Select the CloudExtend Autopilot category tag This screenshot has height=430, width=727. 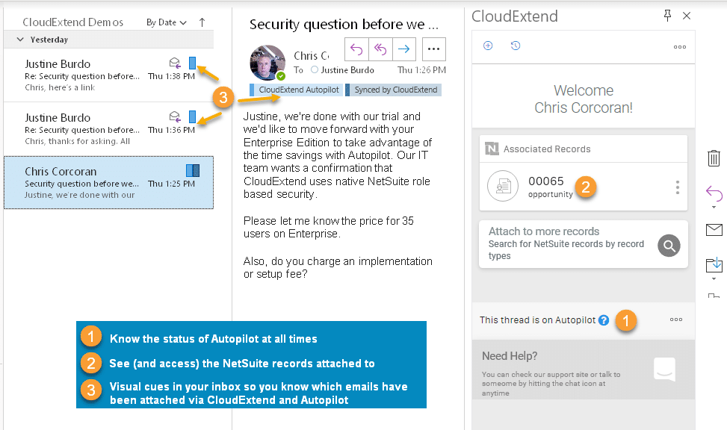point(297,90)
